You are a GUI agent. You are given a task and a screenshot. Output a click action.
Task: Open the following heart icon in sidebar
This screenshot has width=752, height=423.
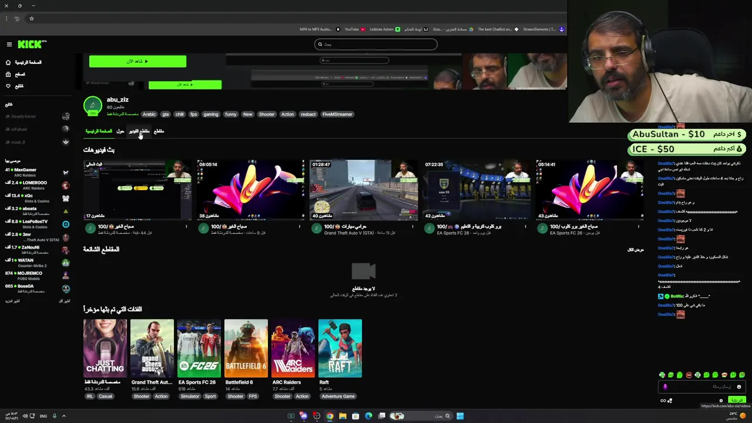8,86
